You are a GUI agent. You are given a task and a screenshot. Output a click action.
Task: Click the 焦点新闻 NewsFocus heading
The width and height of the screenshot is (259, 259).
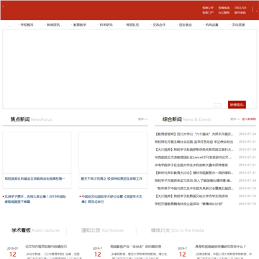[31, 119]
